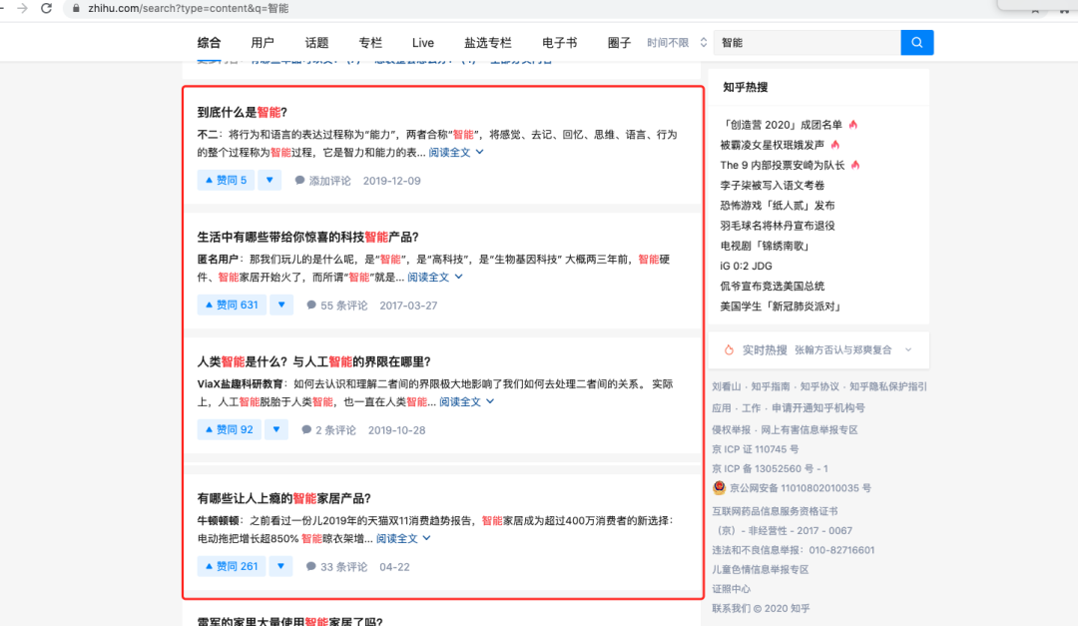Open hot search 恐怖游戏「纸人贰」发布

[777, 205]
